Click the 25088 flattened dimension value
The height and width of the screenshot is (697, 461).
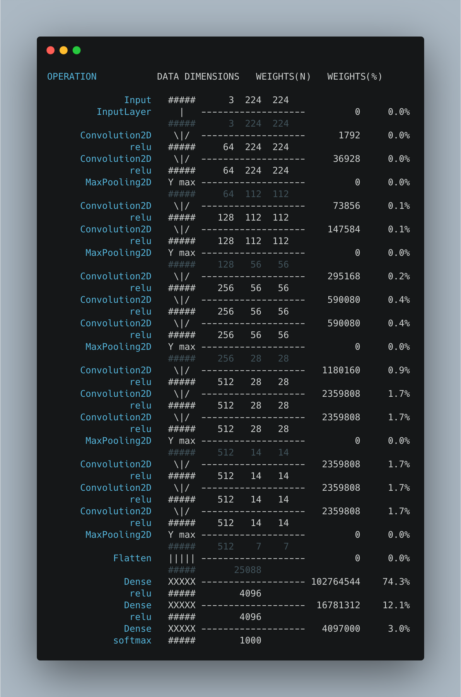click(x=248, y=570)
